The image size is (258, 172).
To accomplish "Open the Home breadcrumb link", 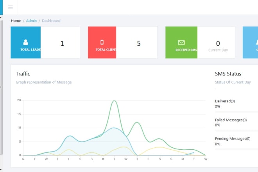I will coord(16,21).
